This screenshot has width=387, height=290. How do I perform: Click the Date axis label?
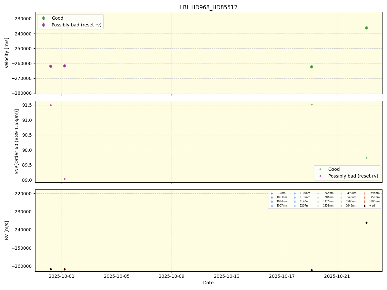(x=208, y=283)
